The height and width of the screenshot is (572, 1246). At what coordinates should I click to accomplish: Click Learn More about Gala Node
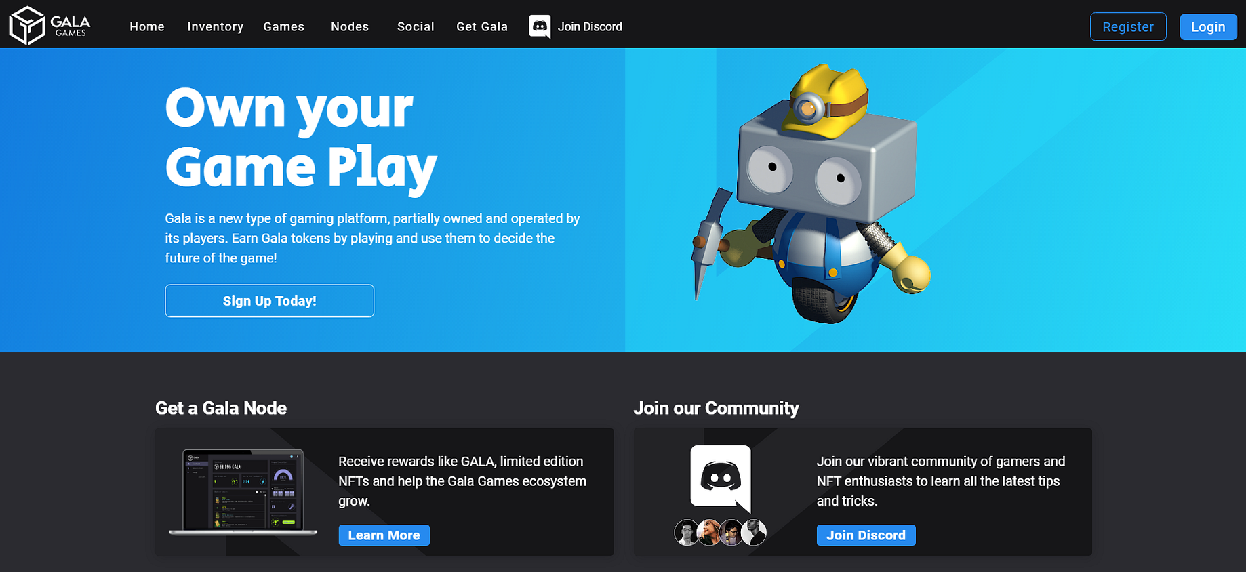(384, 535)
